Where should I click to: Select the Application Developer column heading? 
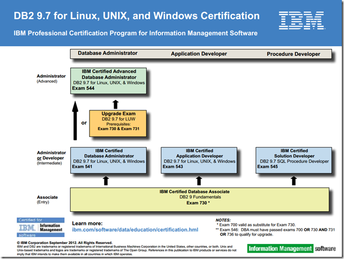[x=199, y=54]
